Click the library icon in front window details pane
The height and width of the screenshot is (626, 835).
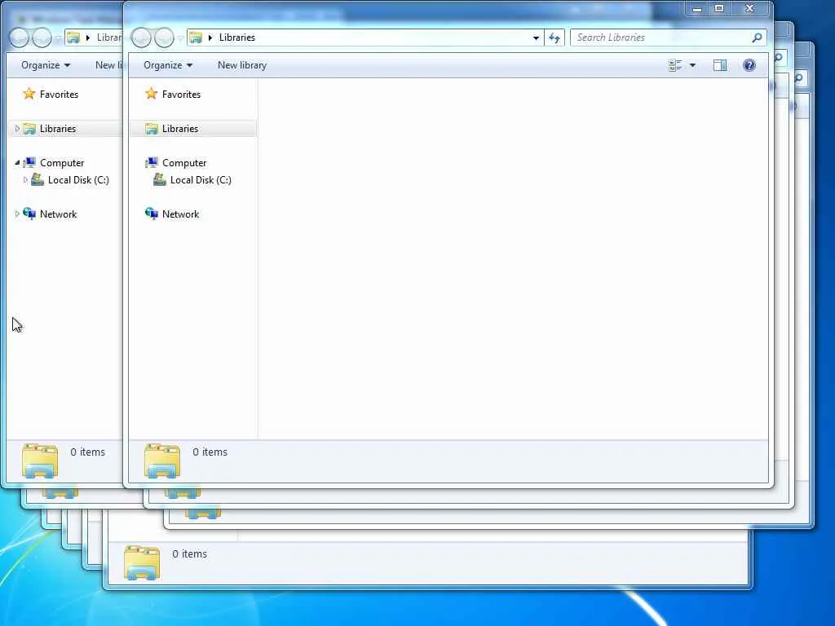162,461
